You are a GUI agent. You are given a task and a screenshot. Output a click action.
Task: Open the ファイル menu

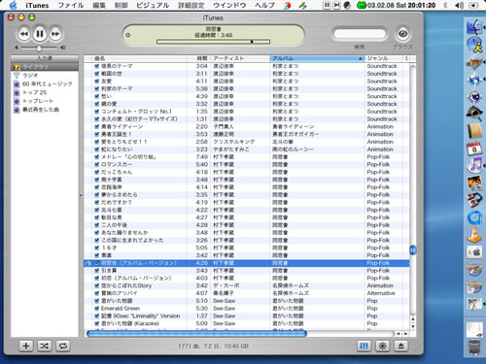point(71,5)
